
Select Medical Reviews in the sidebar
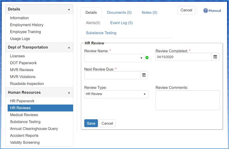pyautogui.click(x=24, y=115)
